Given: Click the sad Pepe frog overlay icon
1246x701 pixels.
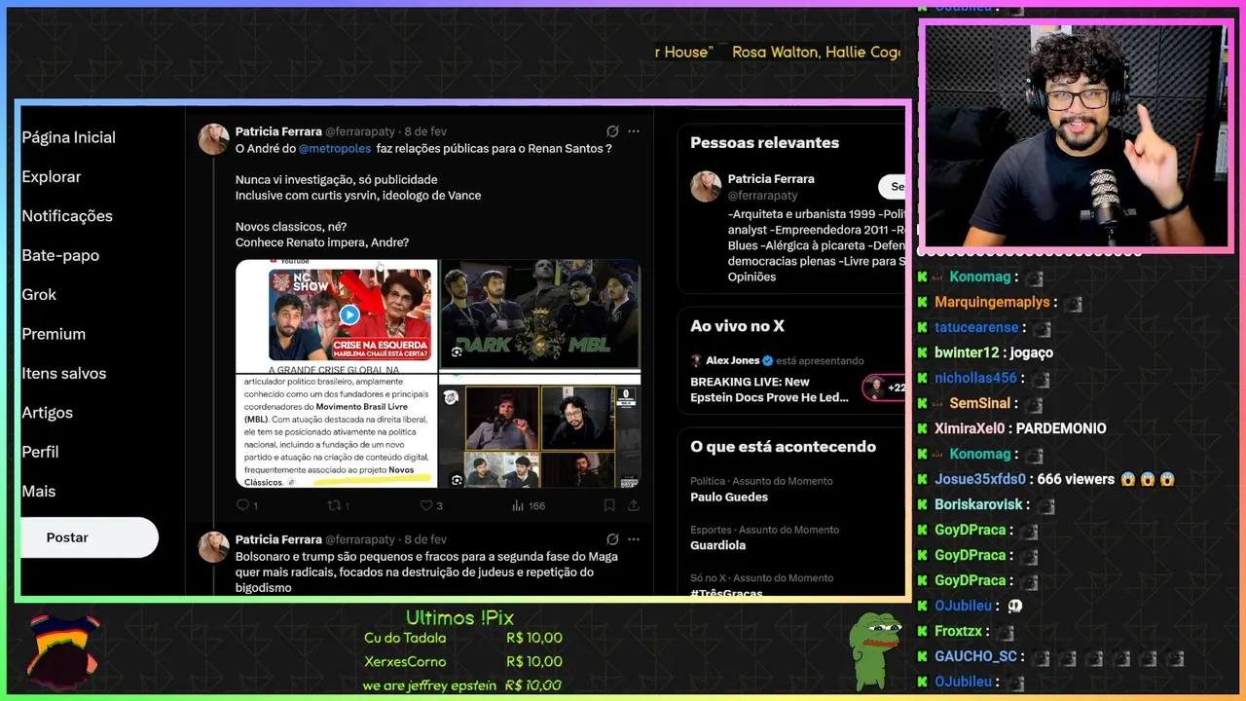Looking at the screenshot, I should pos(874,649).
